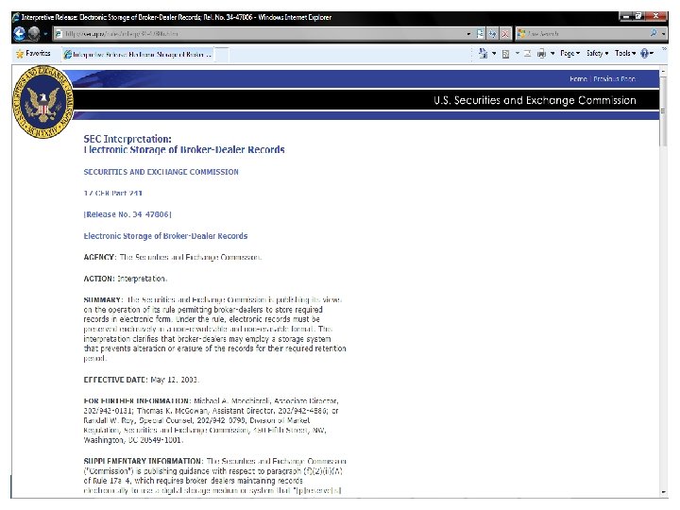Click the 'EFFECTIVE DATE:' label
680x510 pixels.
coord(115,380)
